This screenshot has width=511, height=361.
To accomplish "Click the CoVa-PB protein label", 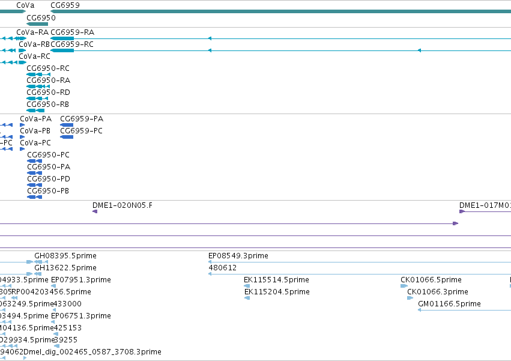I will [x=35, y=131].
